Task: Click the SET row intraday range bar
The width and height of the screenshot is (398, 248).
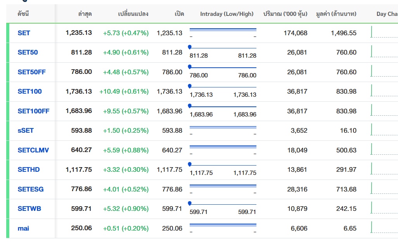Action: pyautogui.click(x=223, y=30)
